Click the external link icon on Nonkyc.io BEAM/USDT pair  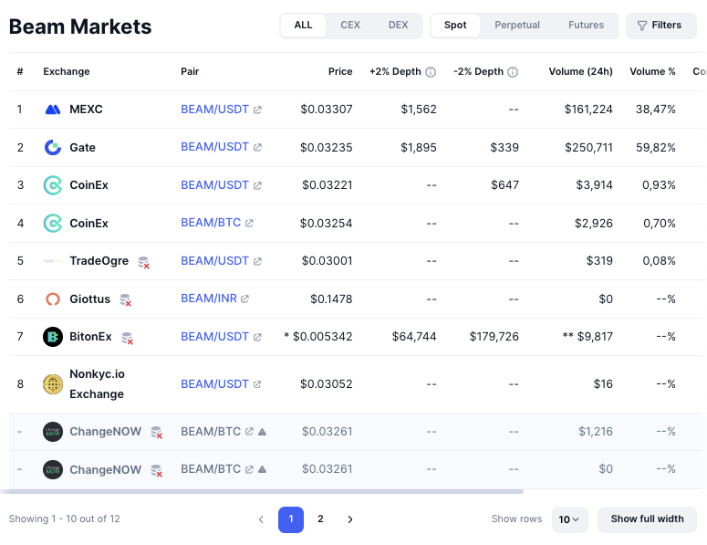coord(257,384)
